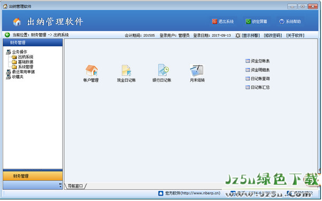Open the 银行日记帐 icon

pyautogui.click(x=163, y=70)
